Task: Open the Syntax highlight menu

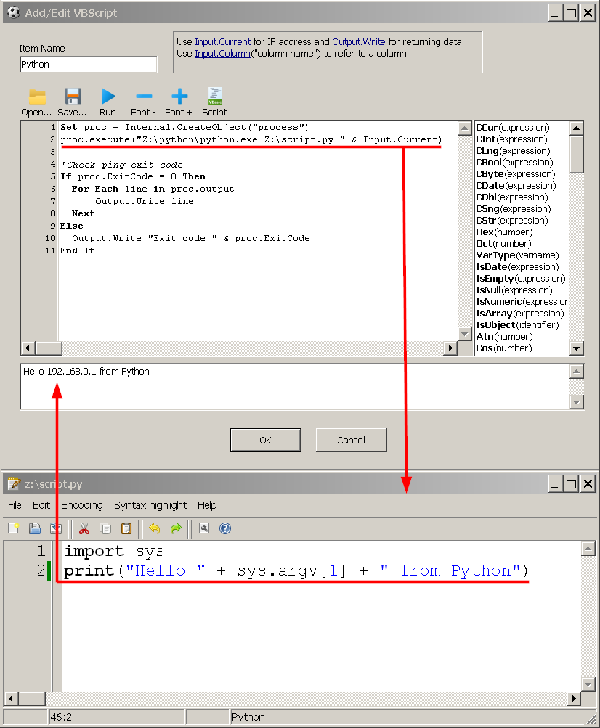Action: point(150,505)
